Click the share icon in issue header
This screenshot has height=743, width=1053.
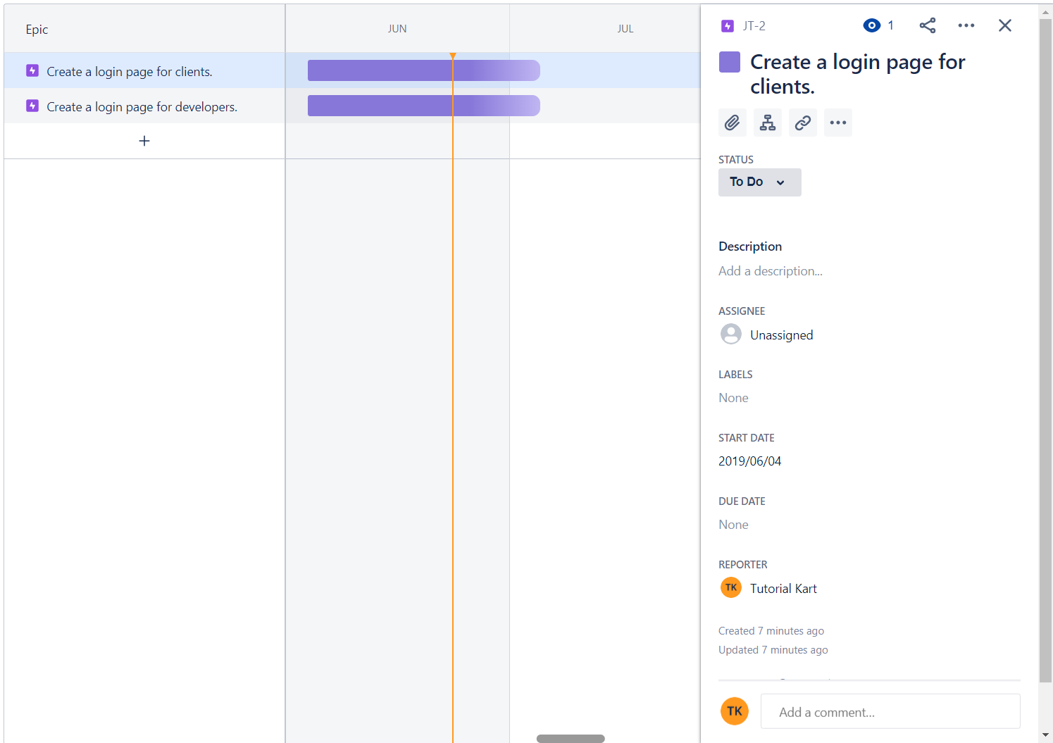pos(928,25)
